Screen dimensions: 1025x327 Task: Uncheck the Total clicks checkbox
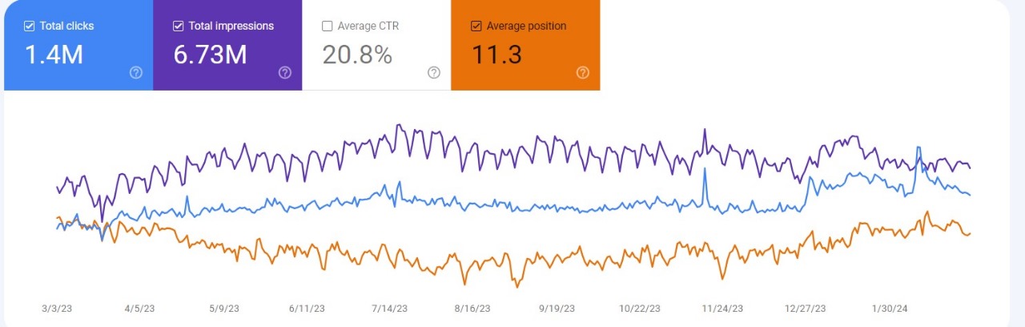pyautogui.click(x=30, y=26)
